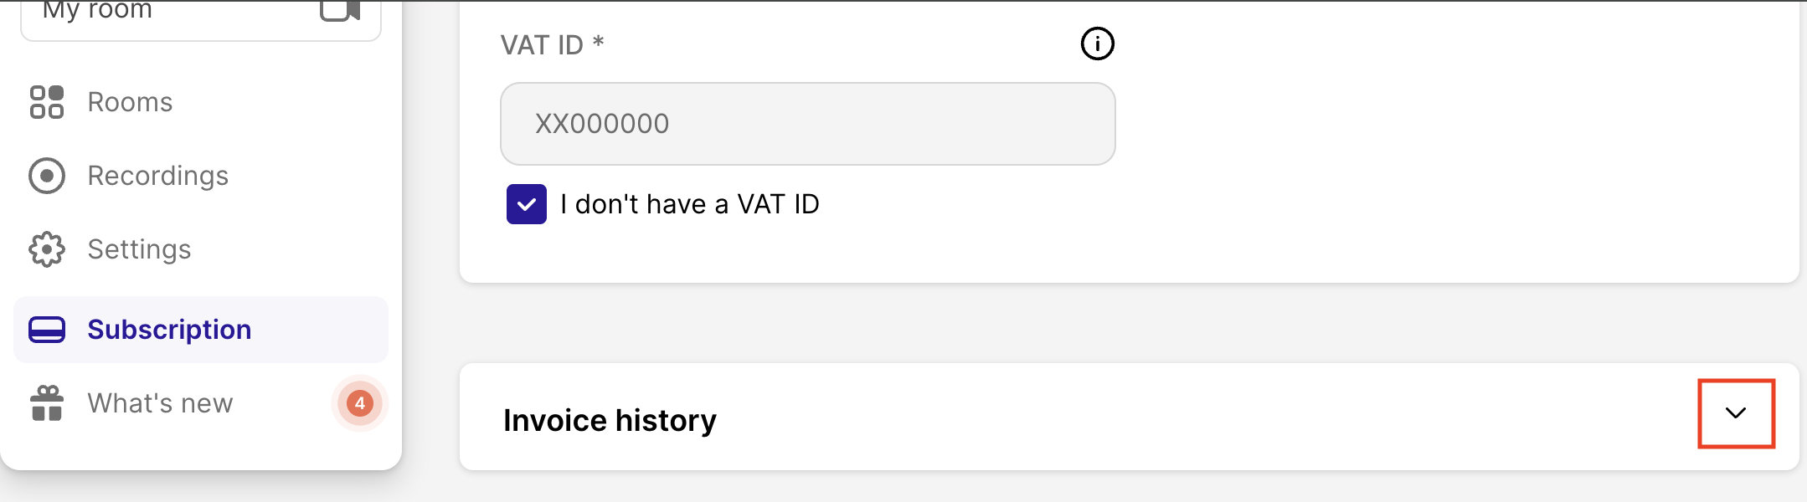Go to Recordings in the sidebar

click(158, 176)
